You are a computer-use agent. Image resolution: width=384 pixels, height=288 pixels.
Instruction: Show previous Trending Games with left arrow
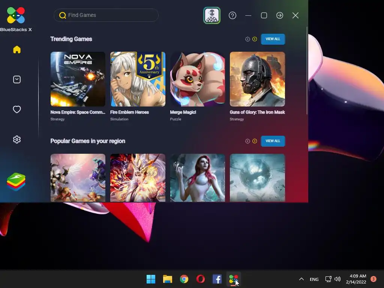pyautogui.click(x=247, y=39)
